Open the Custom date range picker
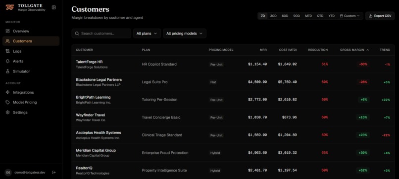The image size is (399, 179). tap(349, 16)
